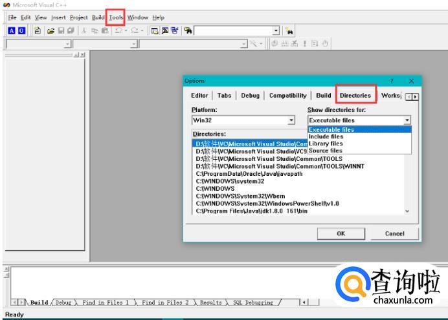The width and height of the screenshot is (448, 320).
Task: Open the Window List icon
Action: (x=175, y=30)
